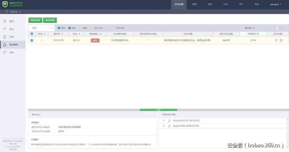This screenshot has width=289, height=152.
Task: Open 设备 devices in the sidebar
Action: coord(11,52)
